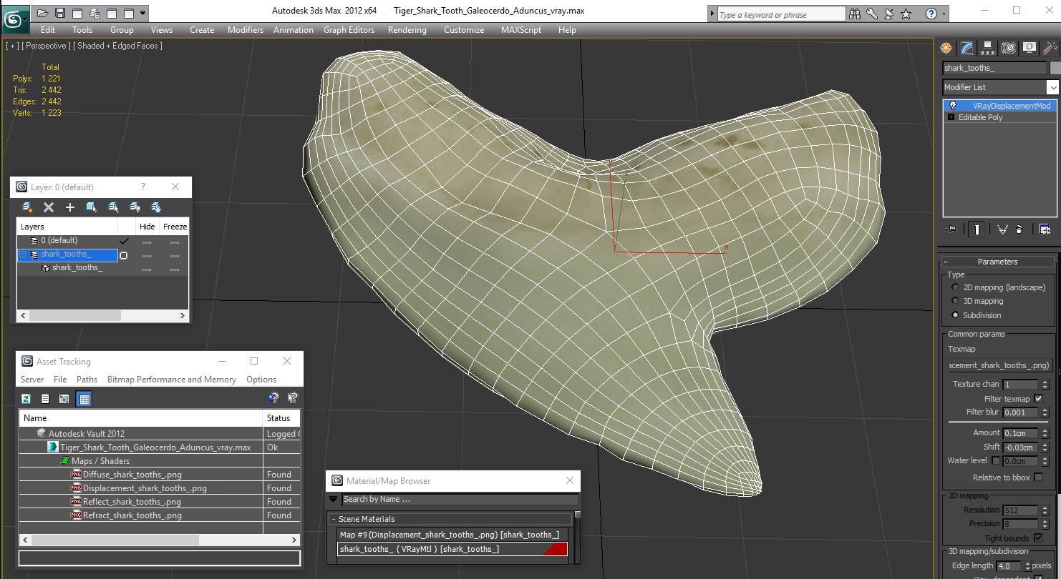Click Table View icon in Asset Tracking
The width and height of the screenshot is (1061, 579).
84,399
